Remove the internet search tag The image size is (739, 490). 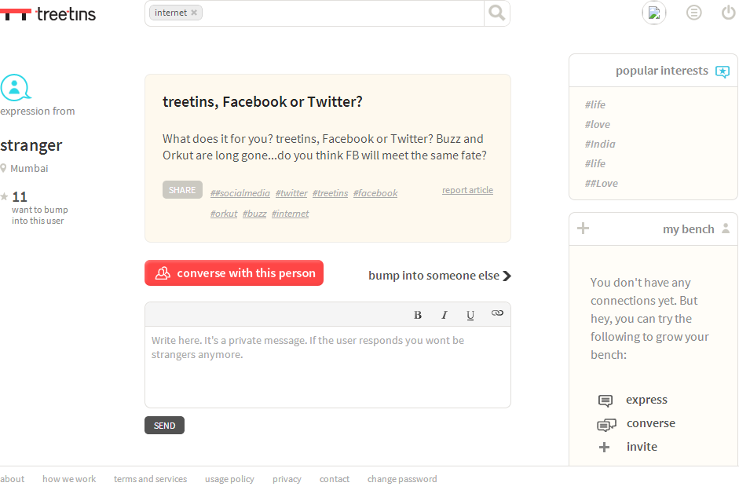[x=194, y=13]
